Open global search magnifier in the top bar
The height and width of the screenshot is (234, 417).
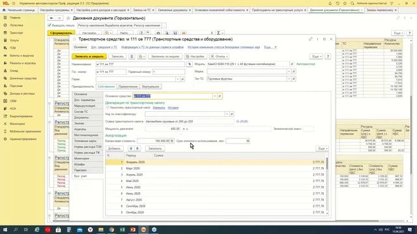(352, 3)
